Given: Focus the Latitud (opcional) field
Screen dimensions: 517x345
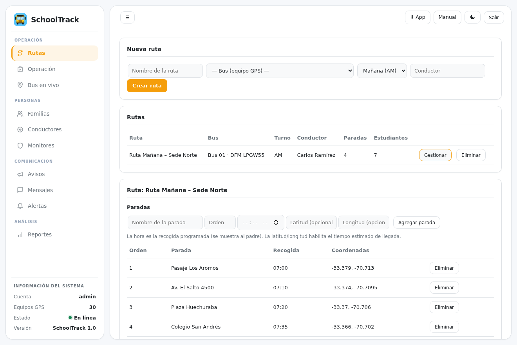Looking at the screenshot, I should tap(311, 223).
